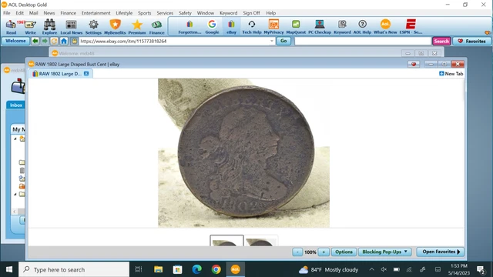This screenshot has height=277, width=493.
Task: Show hidden system tray icons
Action: (371, 269)
